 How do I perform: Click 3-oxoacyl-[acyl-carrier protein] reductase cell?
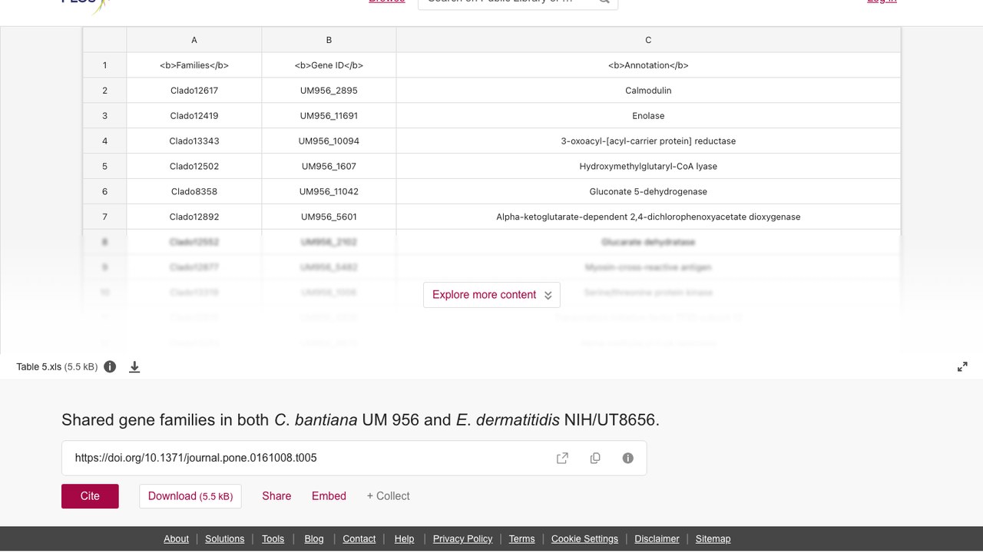tap(648, 141)
